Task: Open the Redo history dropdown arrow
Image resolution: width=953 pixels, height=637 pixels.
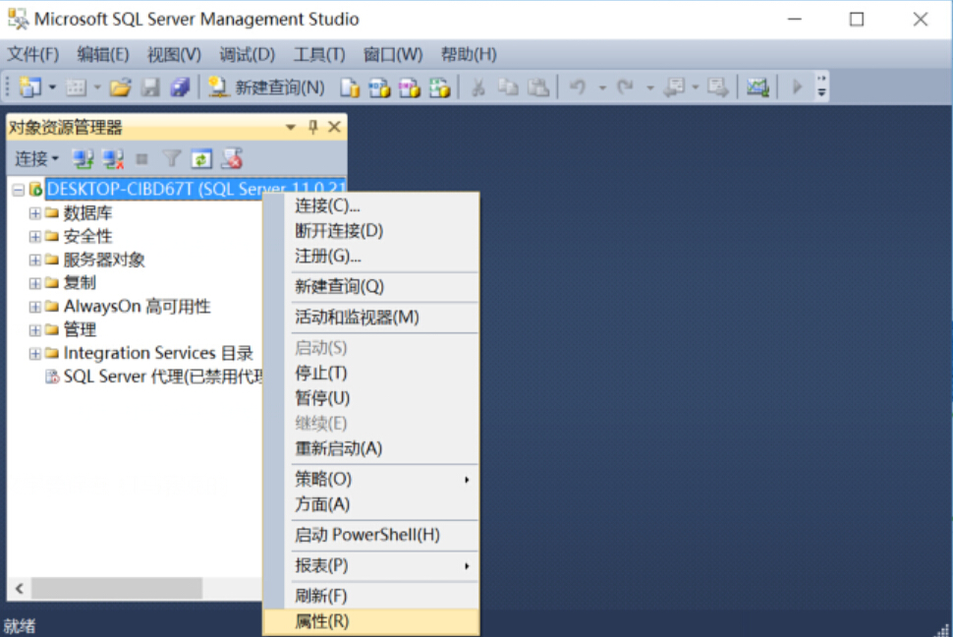Action: (649, 88)
